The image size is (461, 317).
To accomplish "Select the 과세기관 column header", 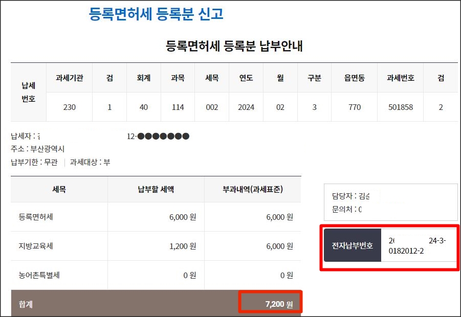I will pos(69,78).
